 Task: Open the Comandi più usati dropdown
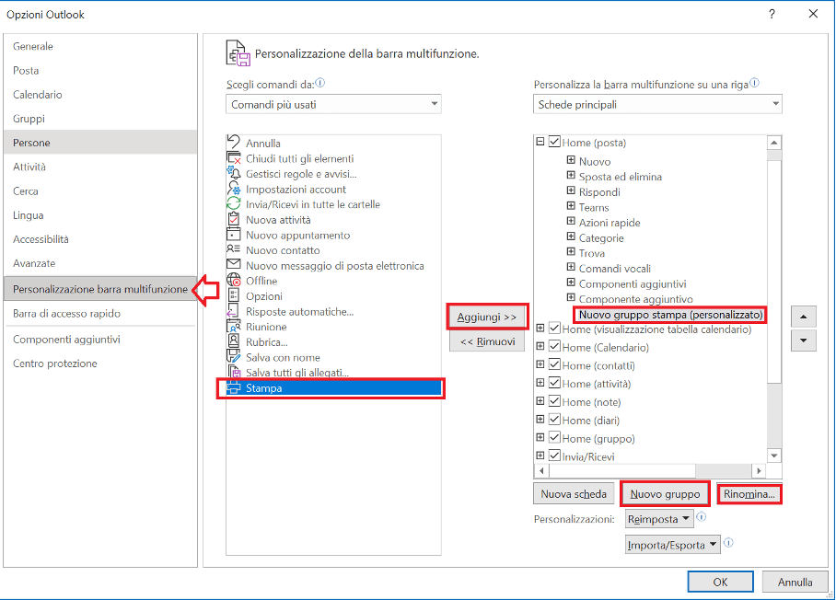click(x=334, y=104)
